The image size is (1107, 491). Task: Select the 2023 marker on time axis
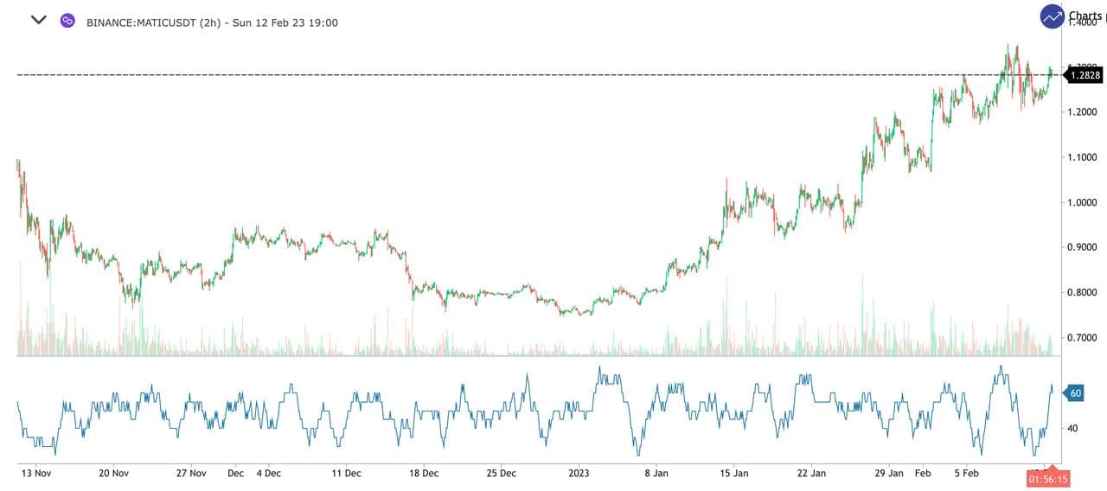[x=578, y=473]
